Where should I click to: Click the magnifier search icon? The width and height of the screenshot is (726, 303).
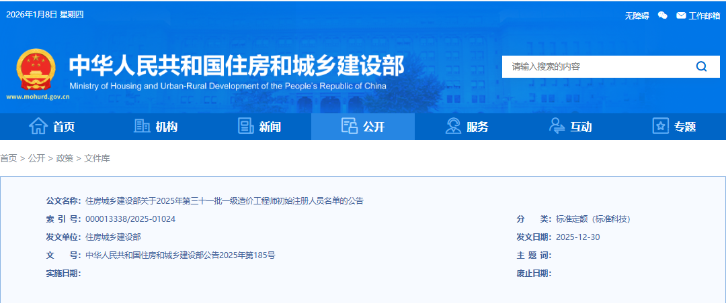701,66
